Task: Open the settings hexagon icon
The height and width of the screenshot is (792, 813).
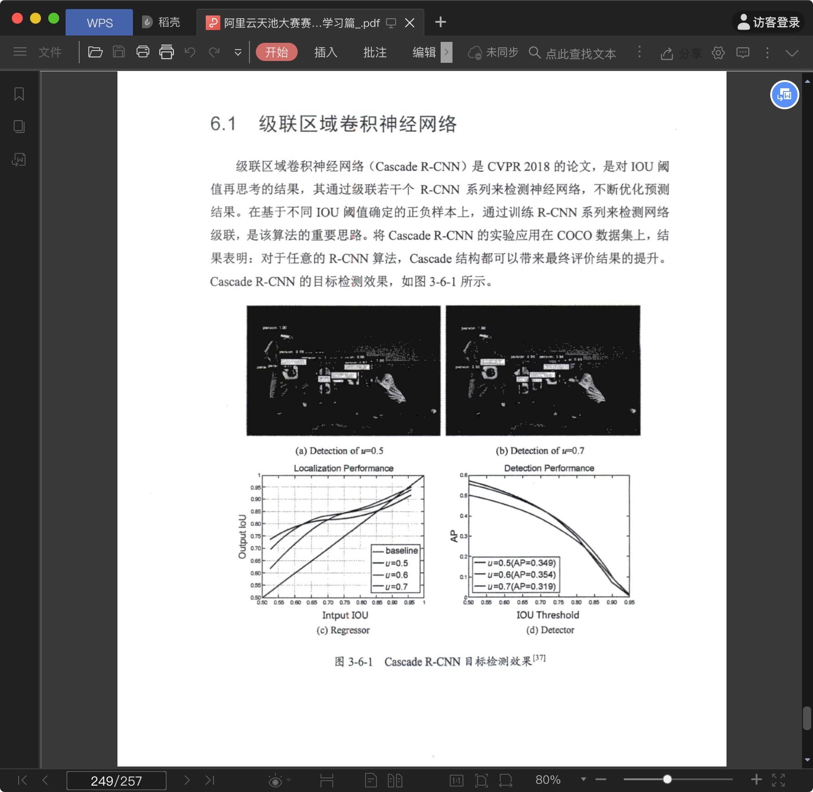Action: [x=718, y=53]
